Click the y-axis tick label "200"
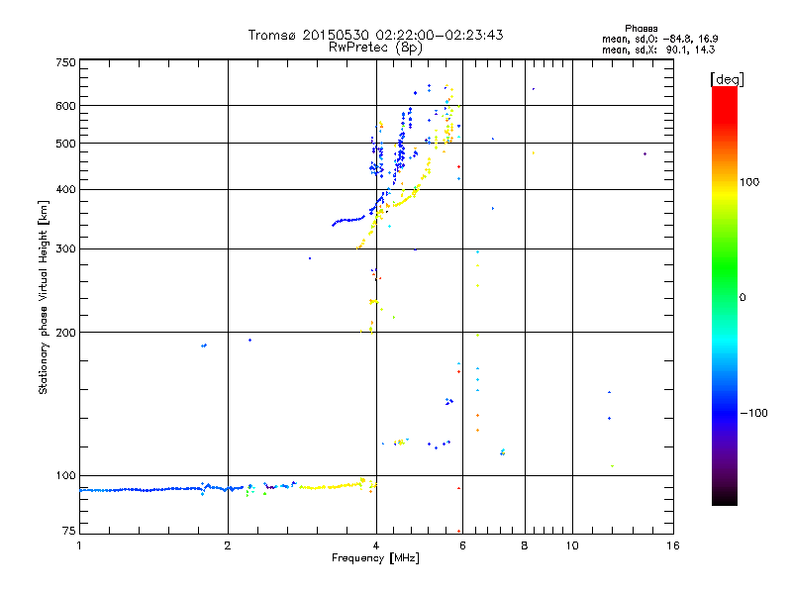This screenshot has width=792, height=594. click(x=65, y=333)
